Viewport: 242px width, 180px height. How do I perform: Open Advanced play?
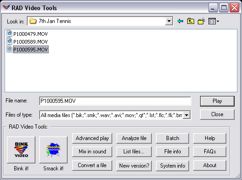coord(92,138)
